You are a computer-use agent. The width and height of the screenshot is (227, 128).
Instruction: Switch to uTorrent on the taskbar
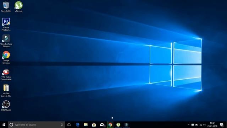tap(118, 125)
